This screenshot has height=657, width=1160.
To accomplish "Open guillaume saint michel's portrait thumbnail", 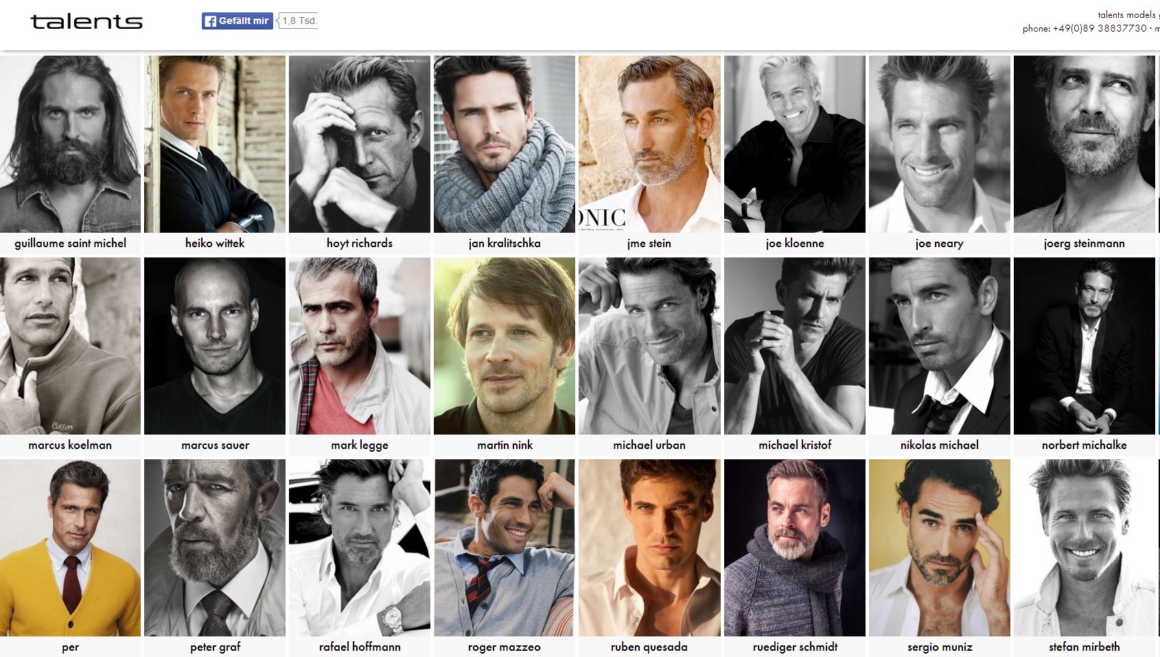I will 70,144.
